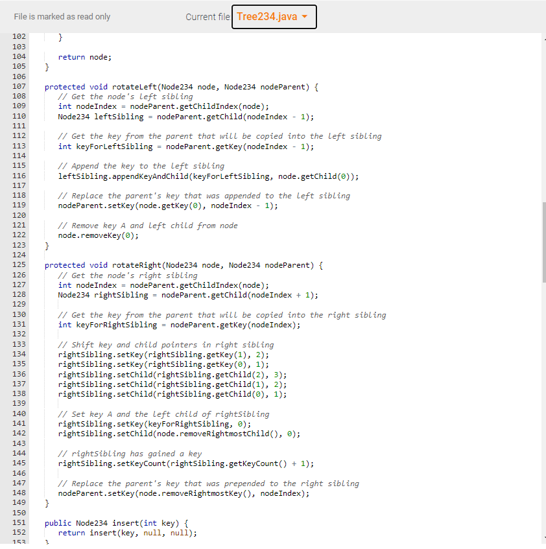This screenshot has height=549, width=546.
Task: Click 'rightSibling.setKey(rightSibling.getKey(0), 1);' line
Action: [x=163, y=364]
